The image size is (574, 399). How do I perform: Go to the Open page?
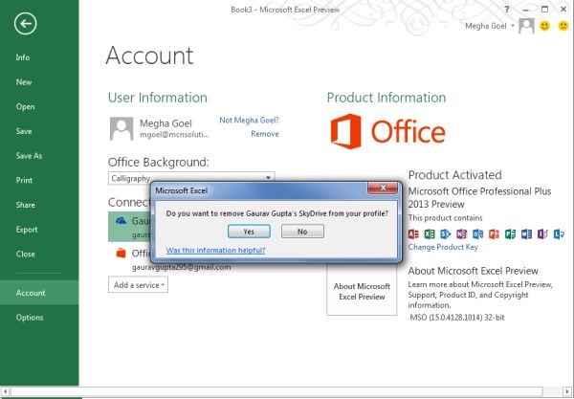25,106
